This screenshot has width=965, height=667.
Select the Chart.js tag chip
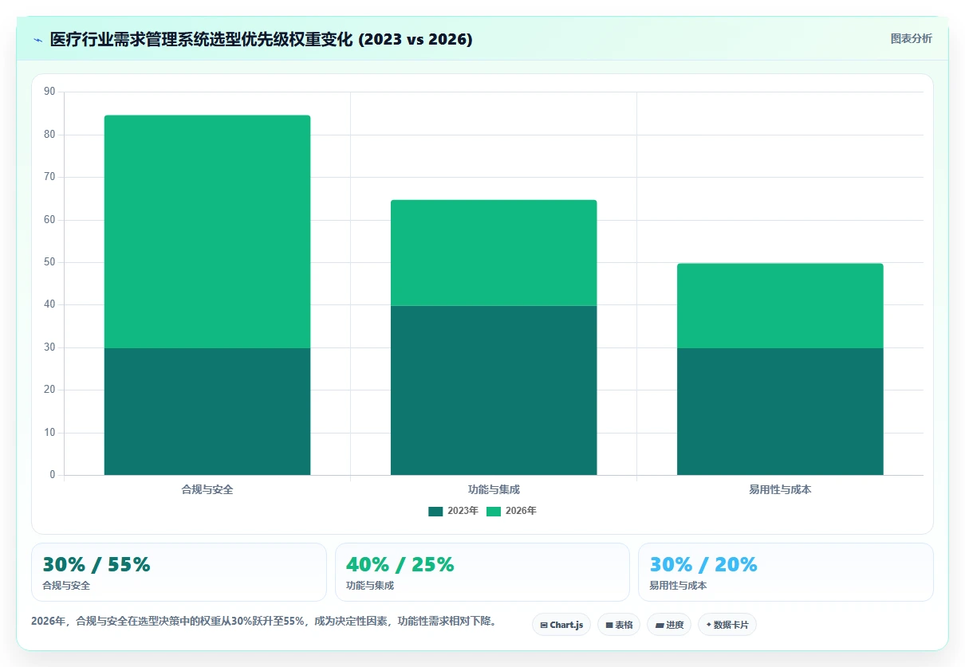click(561, 625)
